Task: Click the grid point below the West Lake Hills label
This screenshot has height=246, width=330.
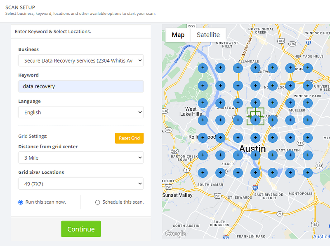Action: pyautogui.click(x=203, y=120)
